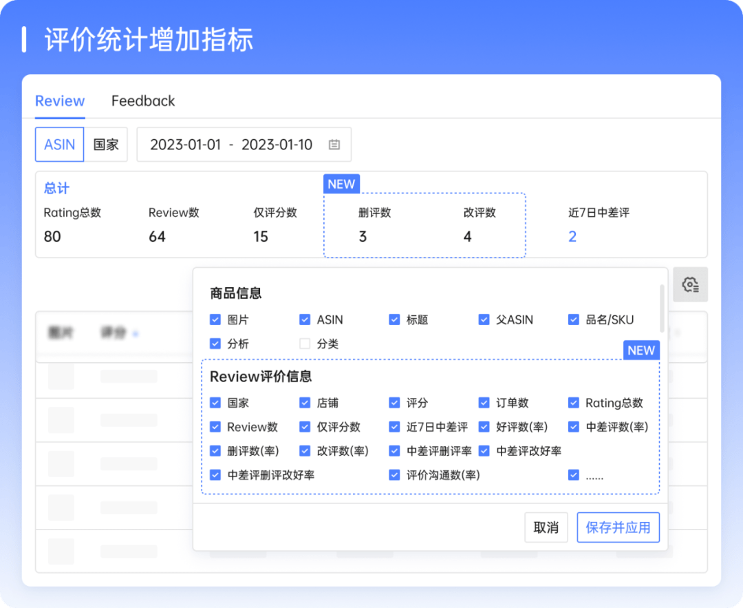
Task: Uncheck the 图片 checkbox
Action: coord(215,319)
